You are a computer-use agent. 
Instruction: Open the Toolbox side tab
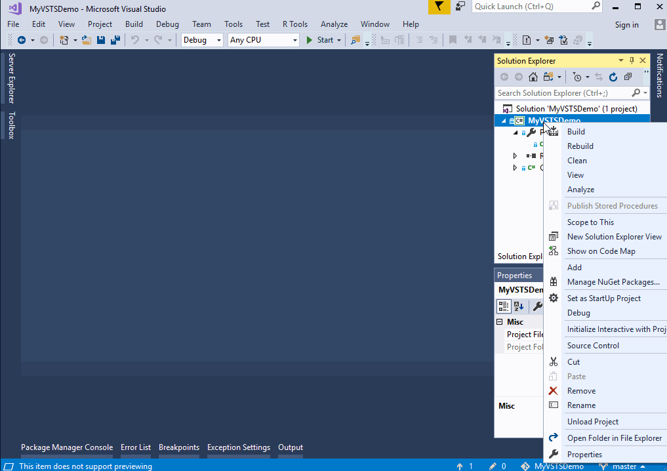pos(12,125)
